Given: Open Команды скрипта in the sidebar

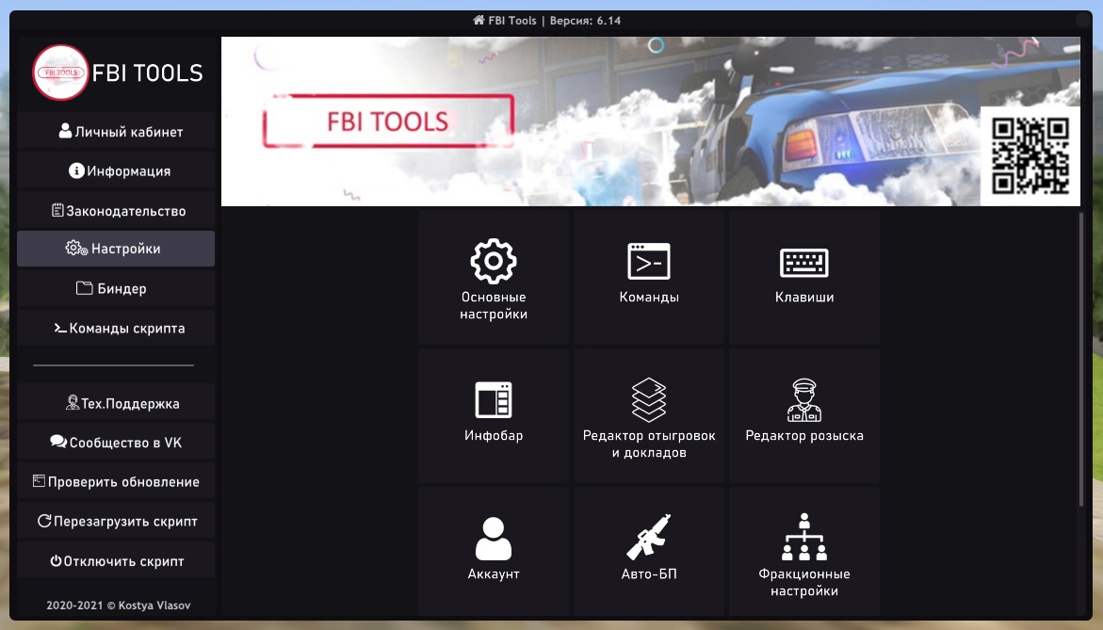Looking at the screenshot, I should [x=116, y=328].
